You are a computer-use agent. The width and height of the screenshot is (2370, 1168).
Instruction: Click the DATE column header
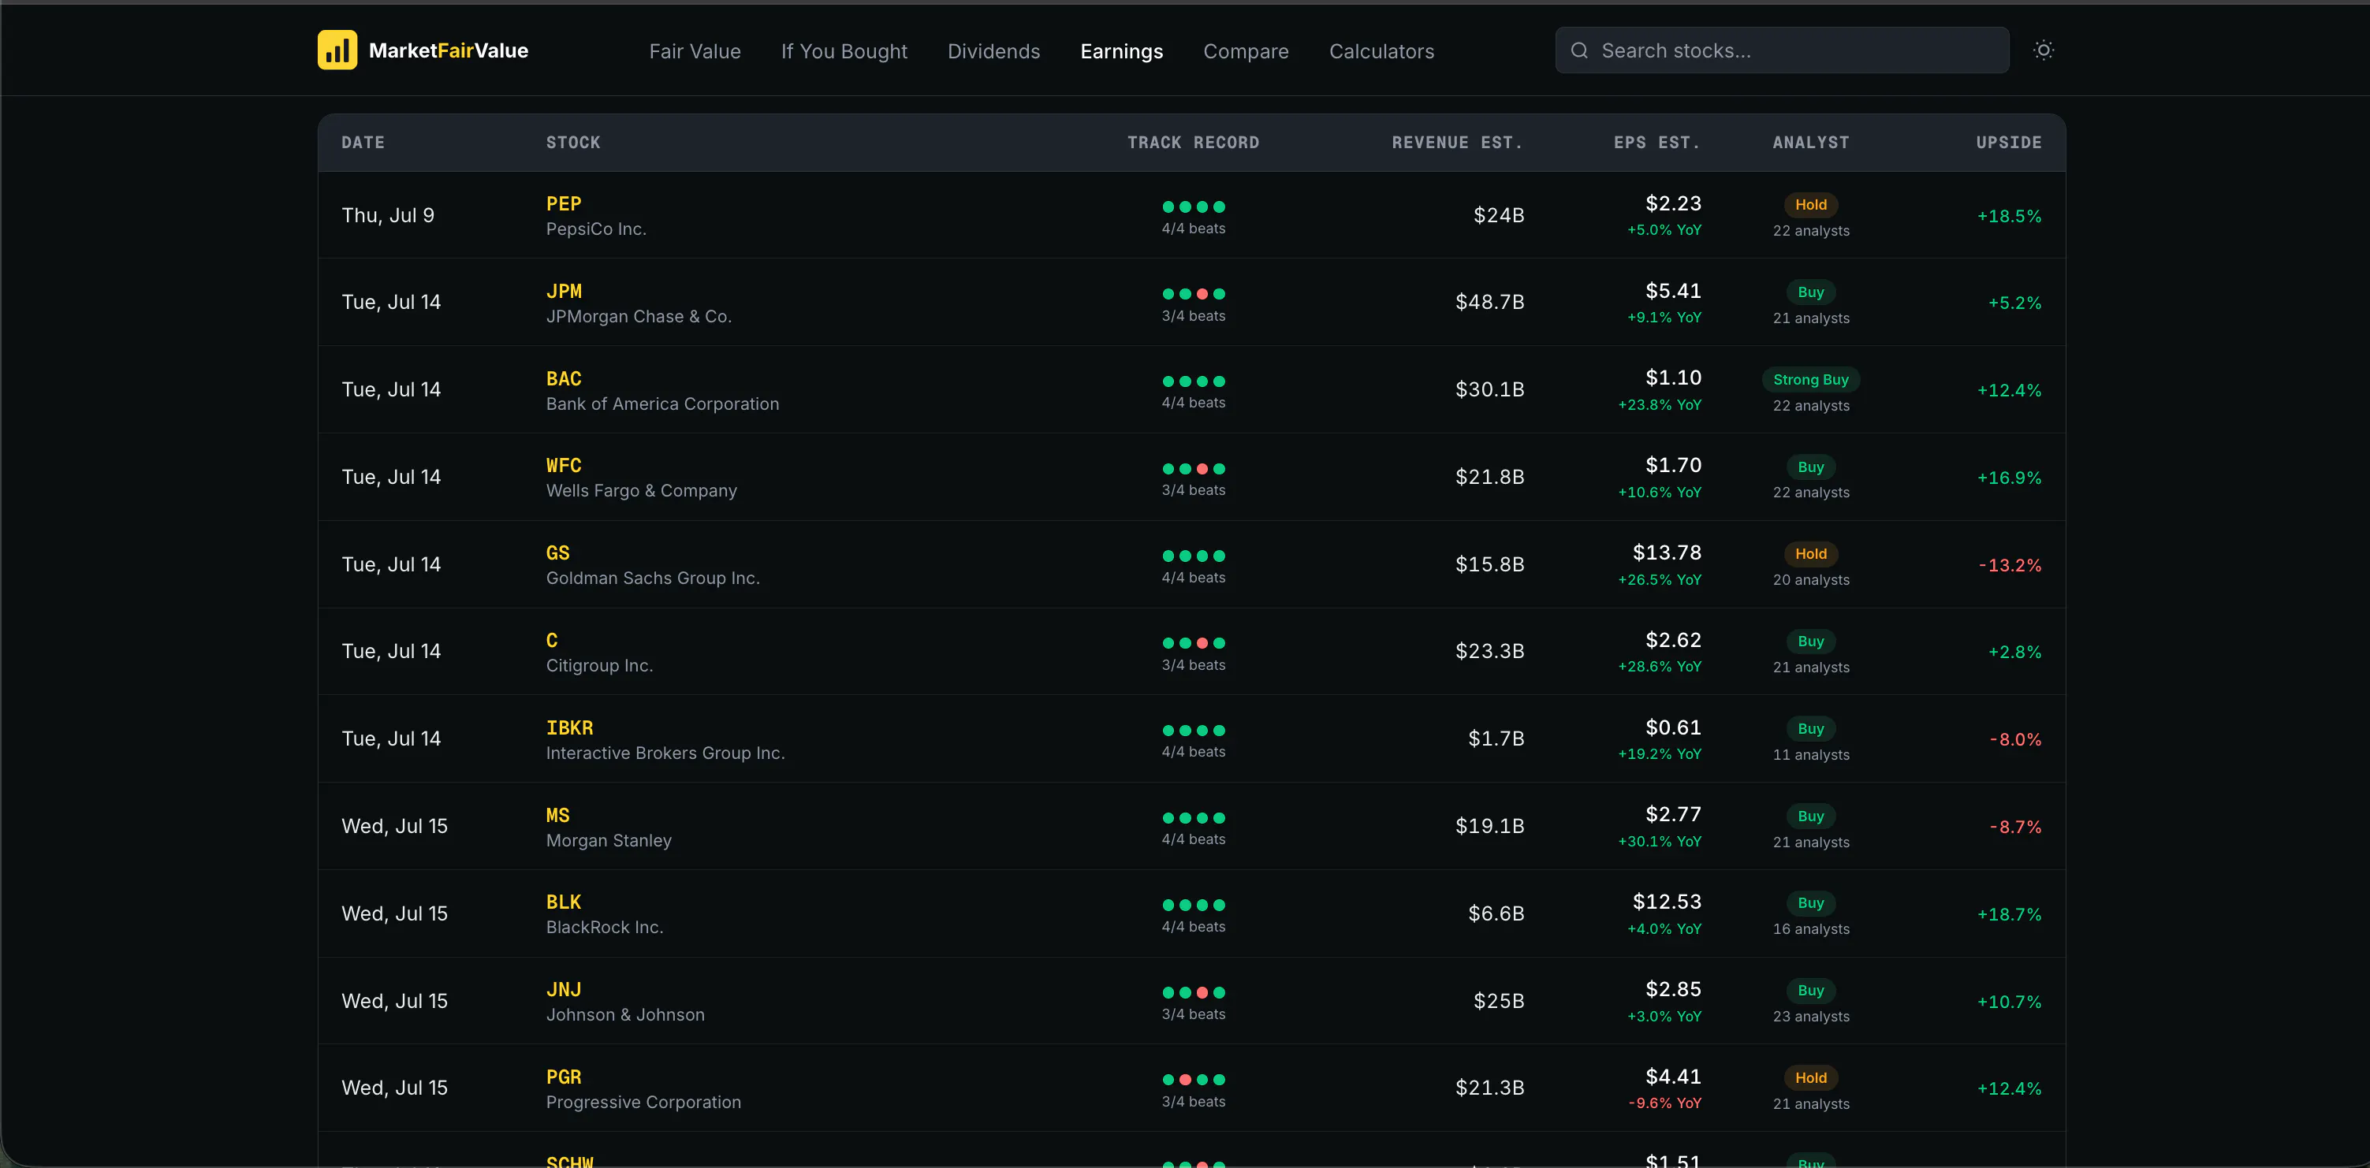[363, 143]
